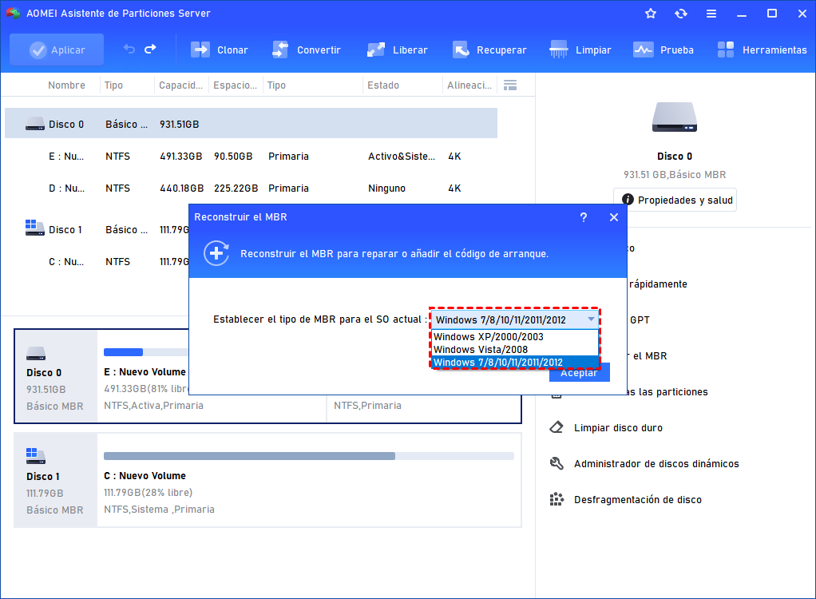Open Administrador de discos dinámicos
Viewport: 816px width, 599px height.
click(656, 464)
